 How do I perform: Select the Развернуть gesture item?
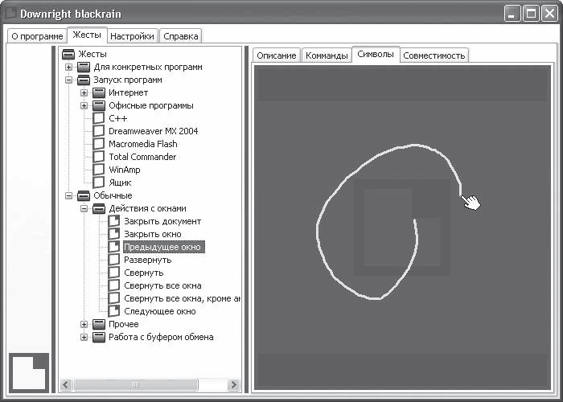(147, 260)
